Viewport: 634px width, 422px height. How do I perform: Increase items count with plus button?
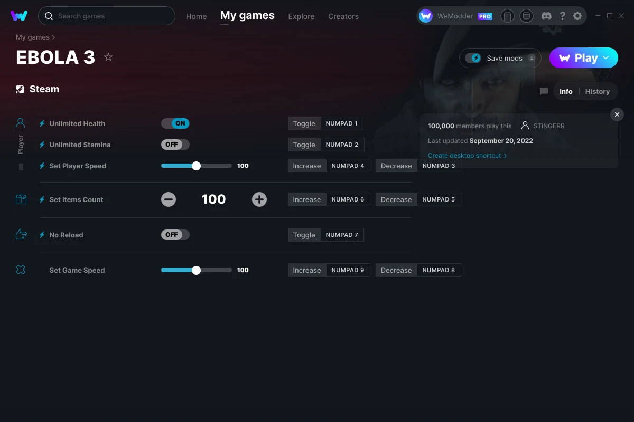259,199
